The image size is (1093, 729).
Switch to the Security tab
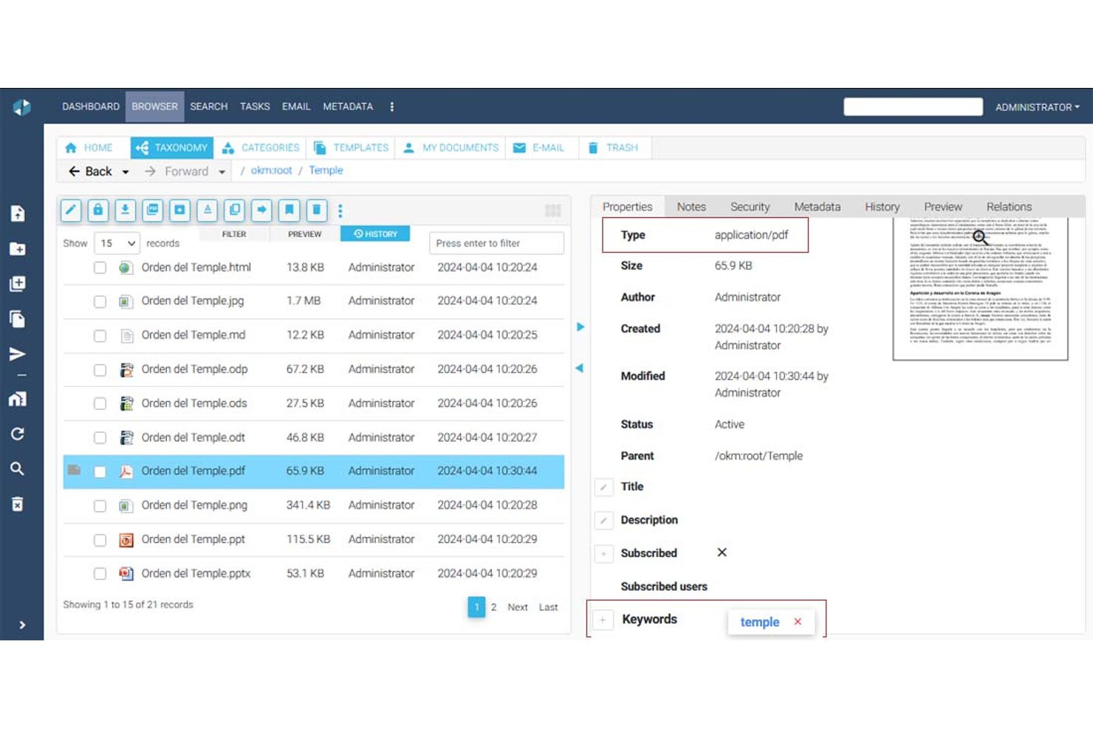point(750,207)
